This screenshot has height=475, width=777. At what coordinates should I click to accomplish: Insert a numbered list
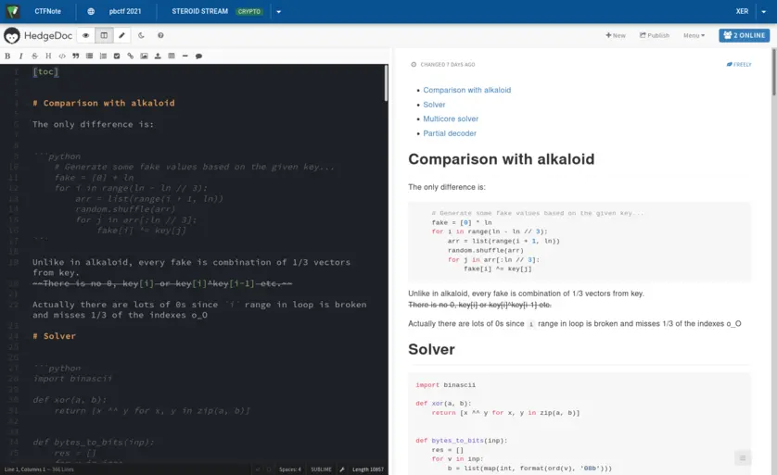click(x=103, y=56)
